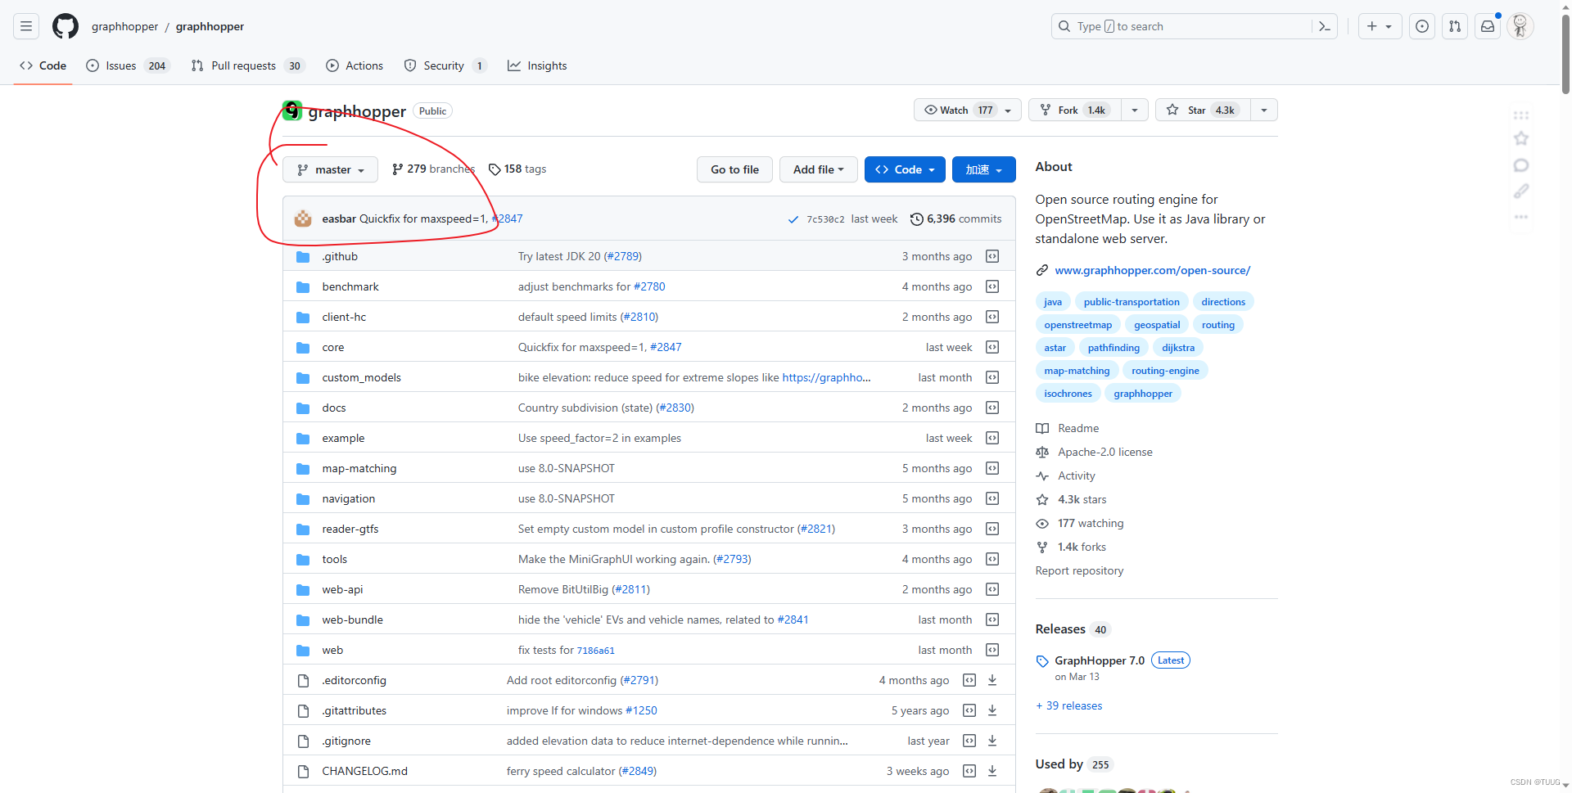The height and width of the screenshot is (793, 1572).
Task: Click commit status check mark icon
Action: coord(793,219)
